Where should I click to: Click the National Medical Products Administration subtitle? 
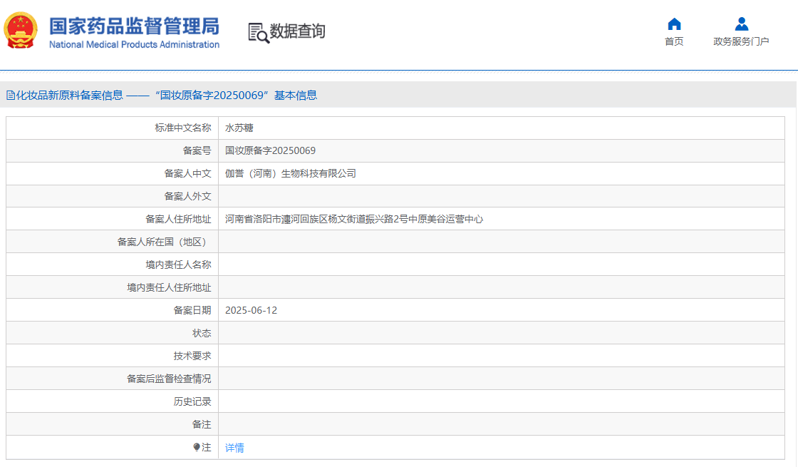tap(134, 45)
